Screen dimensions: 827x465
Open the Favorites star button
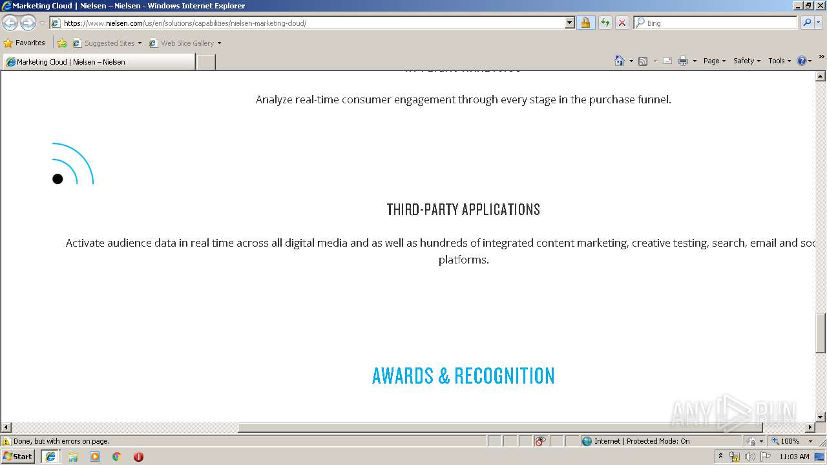25,43
